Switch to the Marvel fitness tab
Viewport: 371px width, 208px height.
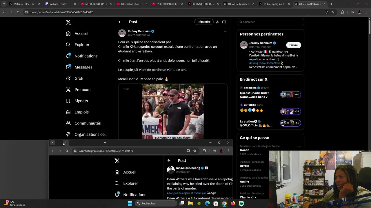[x=24, y=4]
